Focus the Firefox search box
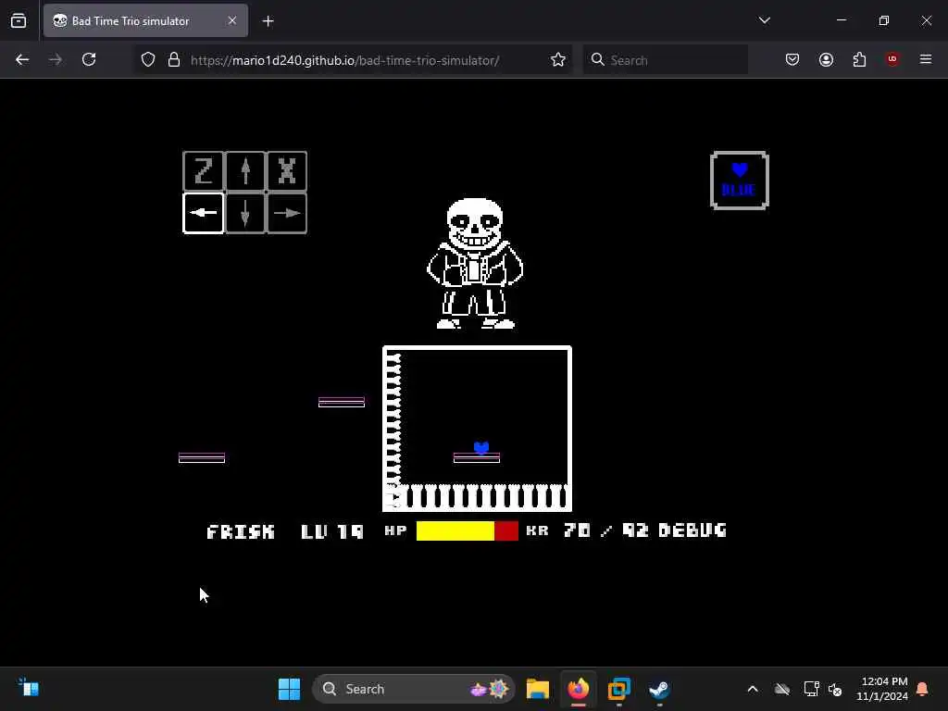 [x=665, y=60]
